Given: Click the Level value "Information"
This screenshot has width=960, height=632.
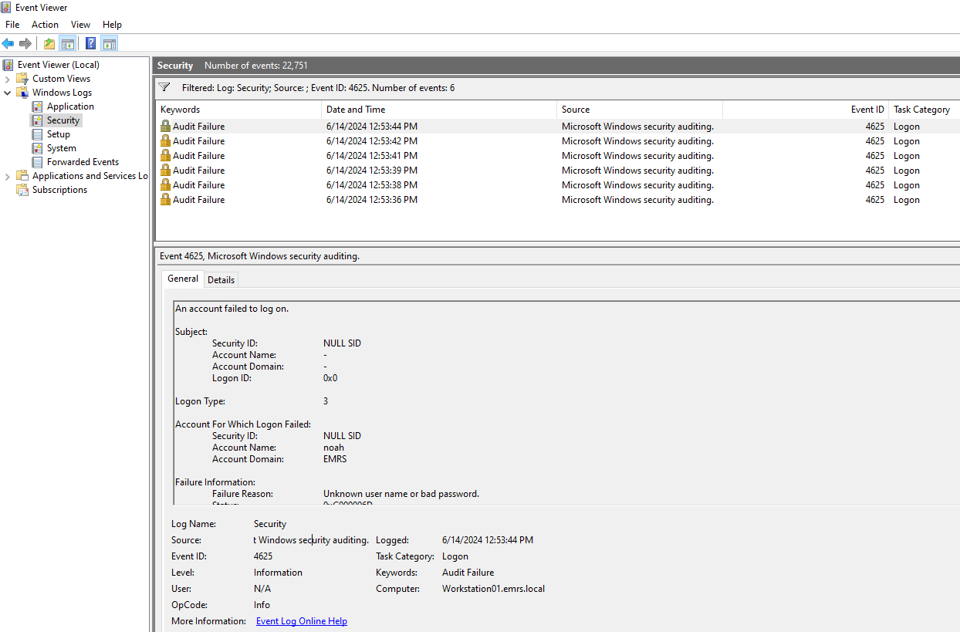Looking at the screenshot, I should (278, 573).
